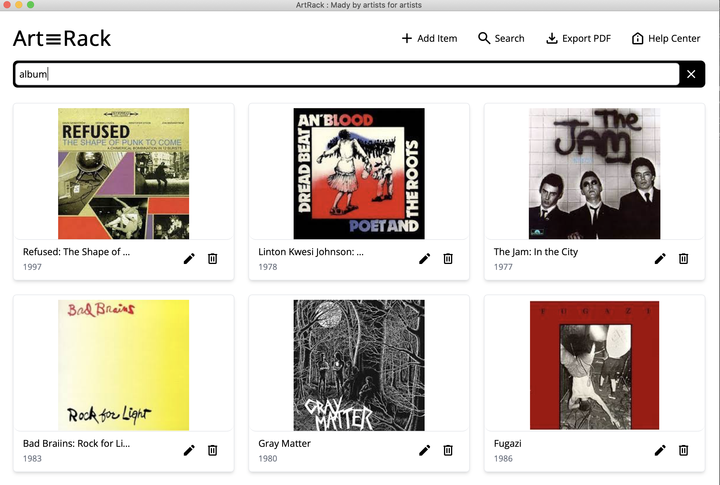Open the Search label in header
The image size is (720, 485).
coord(509,38)
